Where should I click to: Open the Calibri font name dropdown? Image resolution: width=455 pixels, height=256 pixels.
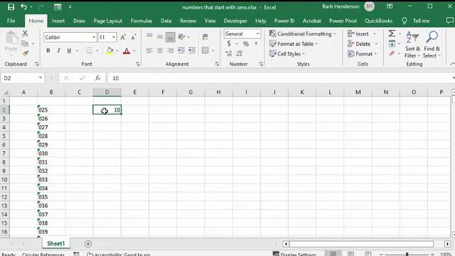[x=94, y=37]
